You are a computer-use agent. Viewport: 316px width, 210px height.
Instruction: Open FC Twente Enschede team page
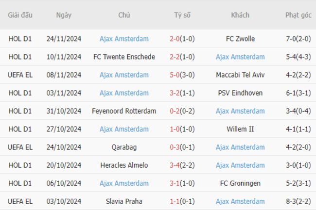[x=124, y=57]
